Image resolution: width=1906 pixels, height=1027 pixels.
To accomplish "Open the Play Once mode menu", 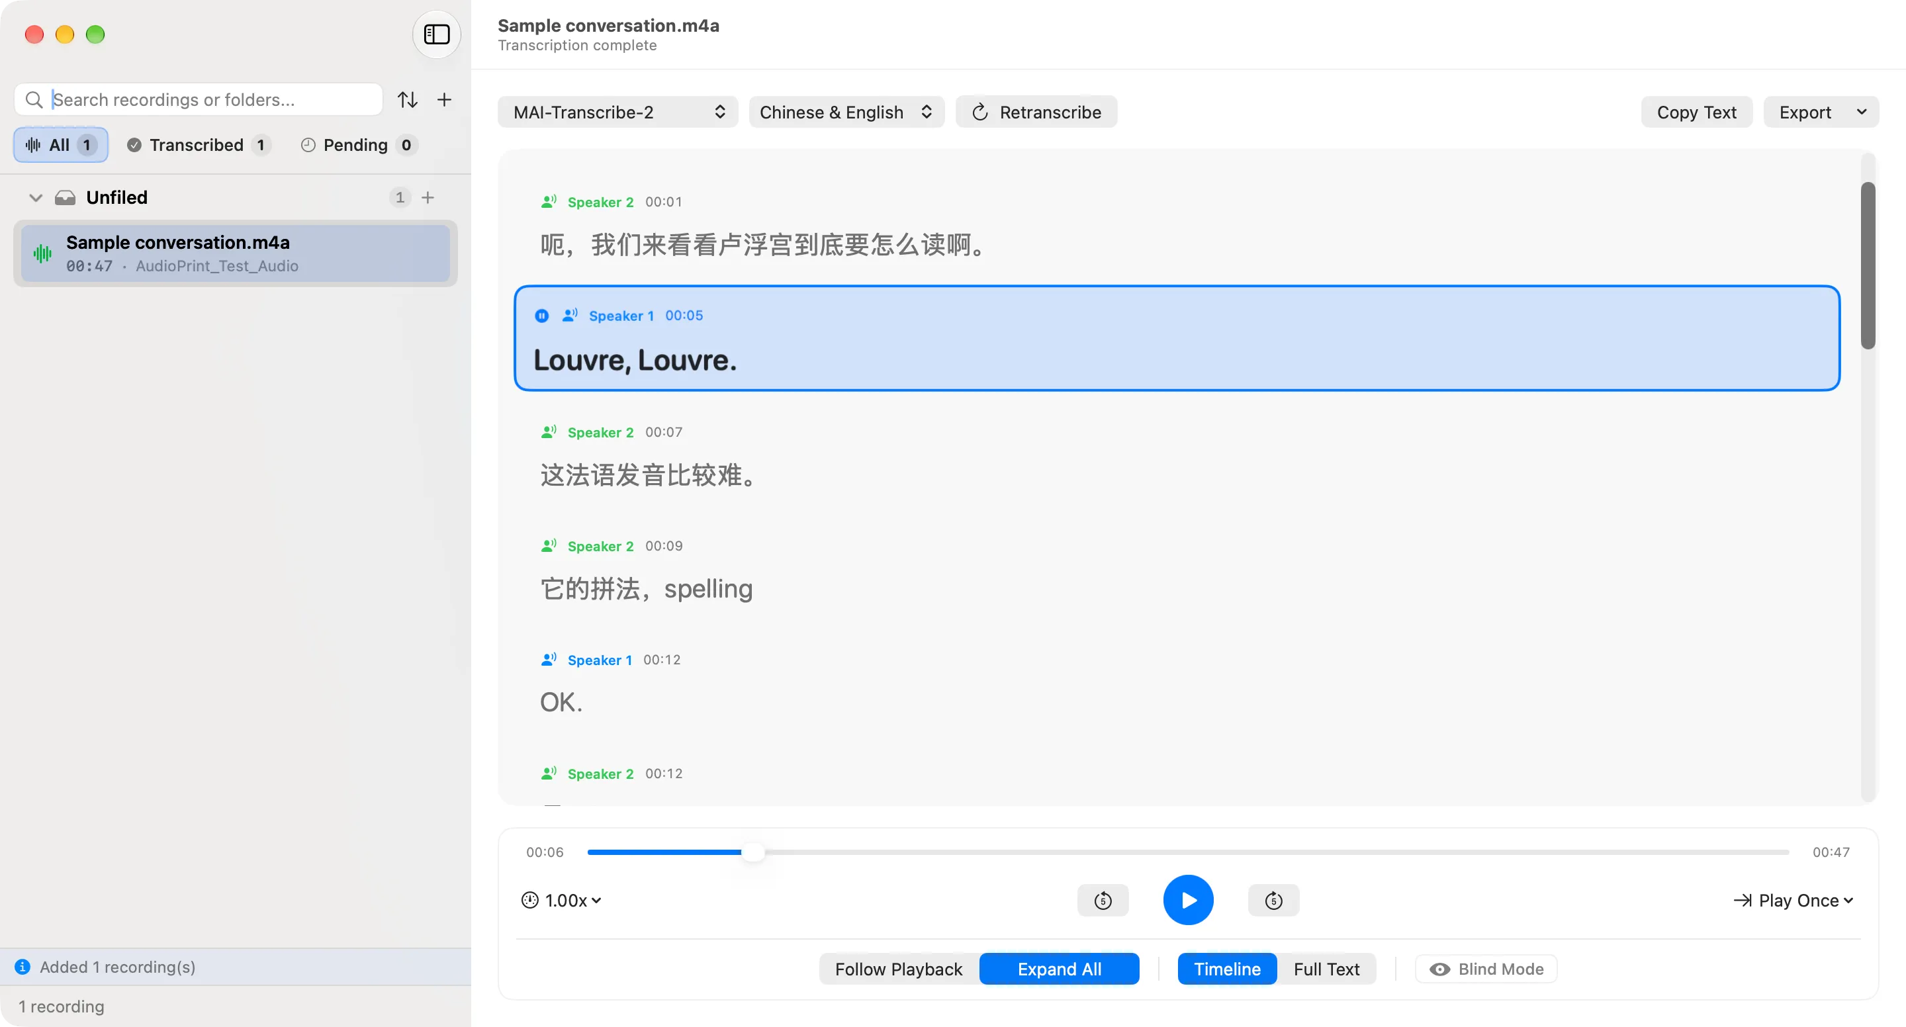I will coord(1793,900).
